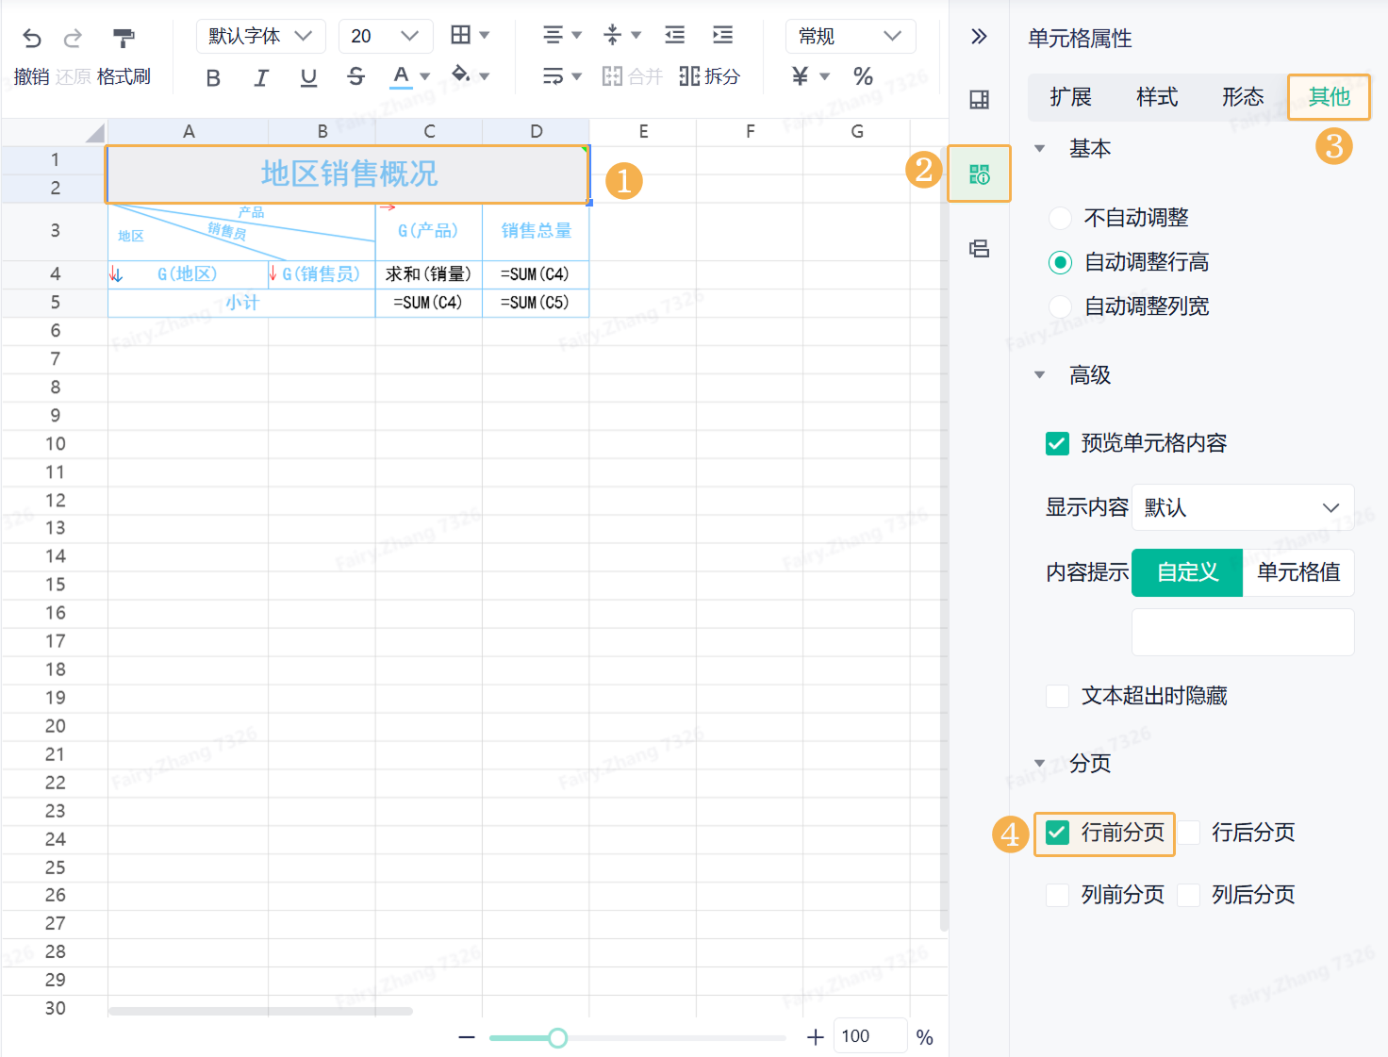The width and height of the screenshot is (1388, 1057).
Task: Zoom in with the plus icon
Action: click(816, 1037)
